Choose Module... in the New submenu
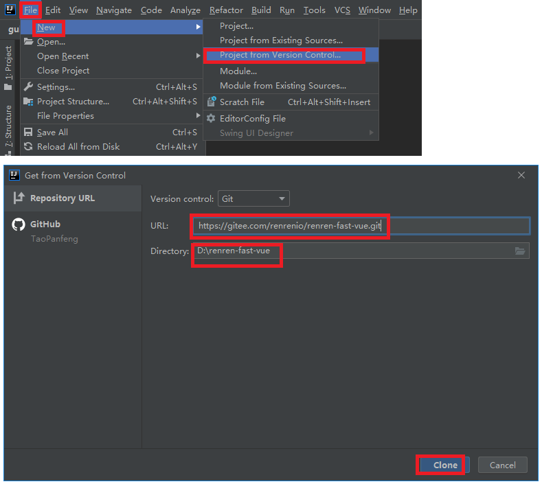542x484 pixels. pyautogui.click(x=291, y=71)
